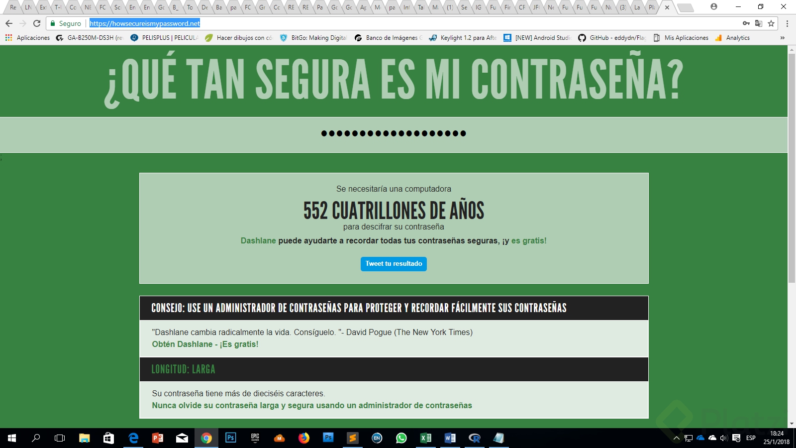Open PowerPoint from the taskbar
The height and width of the screenshot is (448, 796).
[x=158, y=438]
